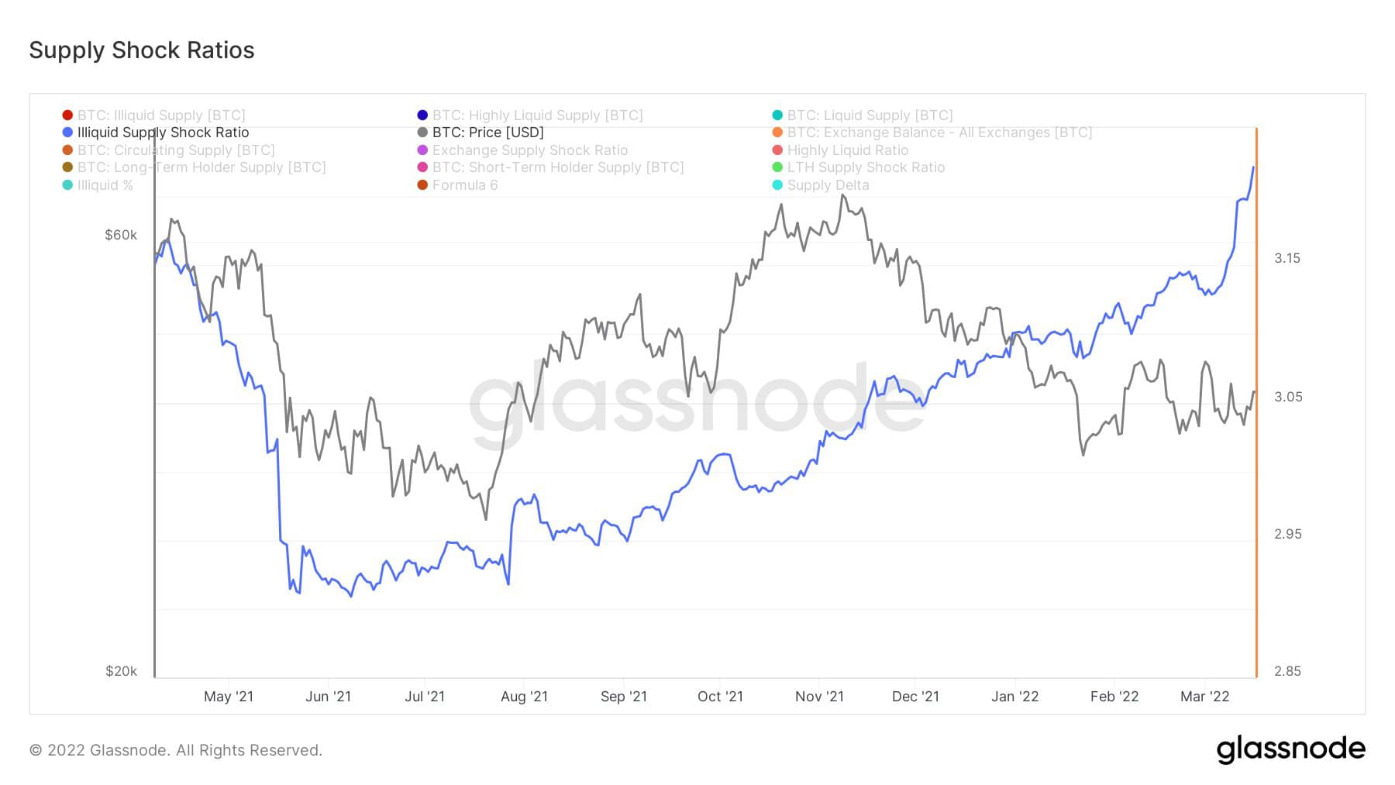Click the Mar '22 x-axis label
The image size is (1395, 785).
[x=1204, y=697]
